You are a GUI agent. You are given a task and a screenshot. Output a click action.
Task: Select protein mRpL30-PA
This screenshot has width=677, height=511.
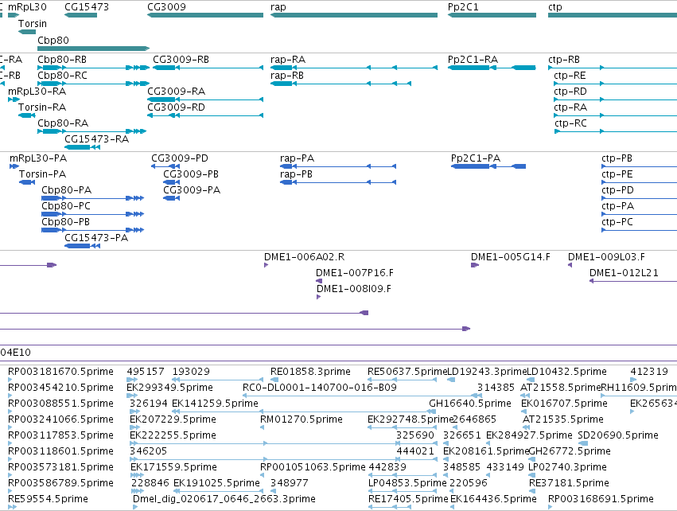pyautogui.click(x=14, y=166)
